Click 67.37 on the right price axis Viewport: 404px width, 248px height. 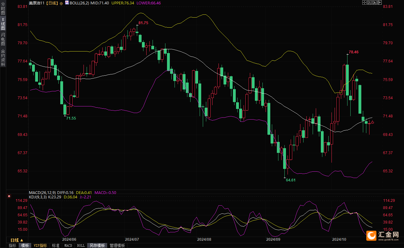[388, 153]
